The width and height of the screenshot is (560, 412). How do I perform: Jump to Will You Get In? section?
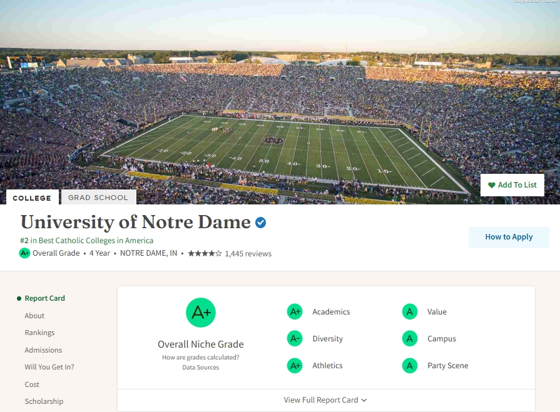(x=49, y=367)
